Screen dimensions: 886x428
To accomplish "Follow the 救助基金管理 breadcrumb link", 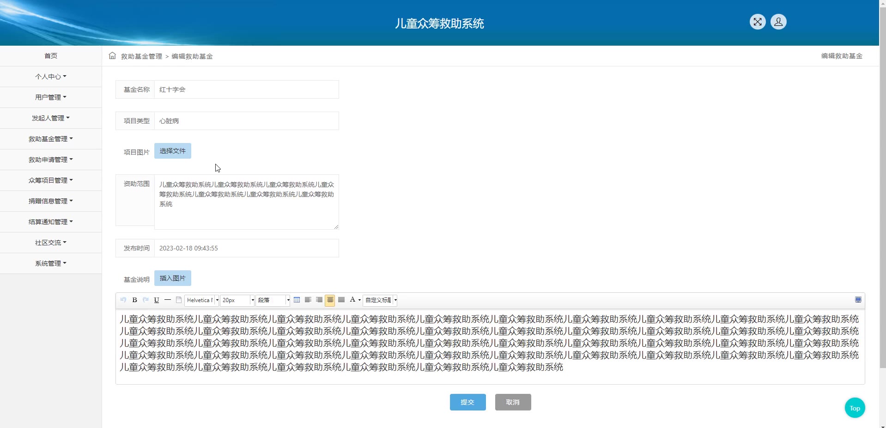I will [x=141, y=56].
